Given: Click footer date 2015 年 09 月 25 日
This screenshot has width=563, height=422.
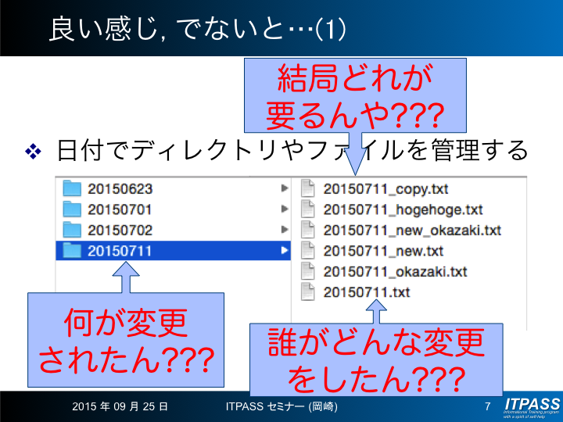Looking at the screenshot, I should click(x=120, y=406).
